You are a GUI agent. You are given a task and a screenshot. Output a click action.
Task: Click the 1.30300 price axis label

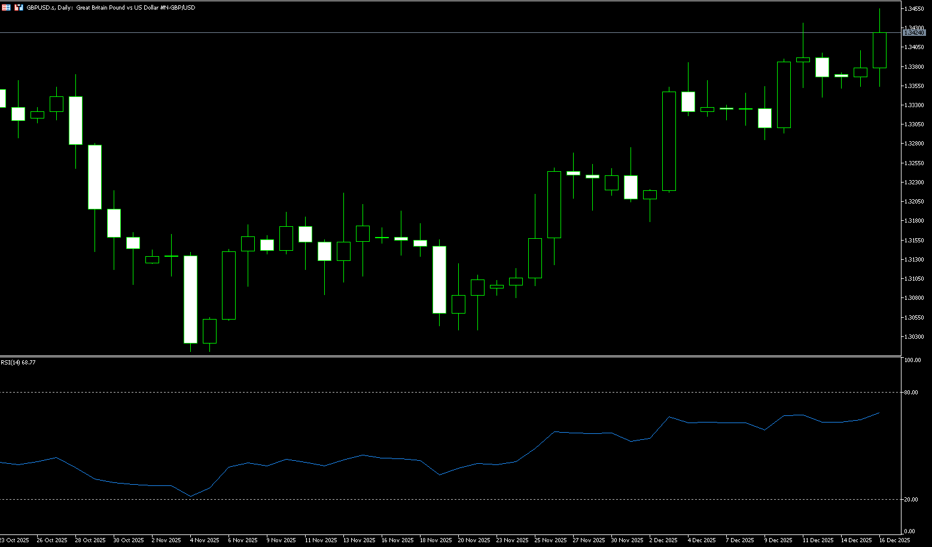coord(915,337)
